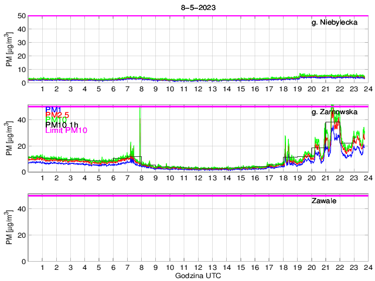
Task: Click the top chart's PM y-axis label
Action: (x=9, y=50)
